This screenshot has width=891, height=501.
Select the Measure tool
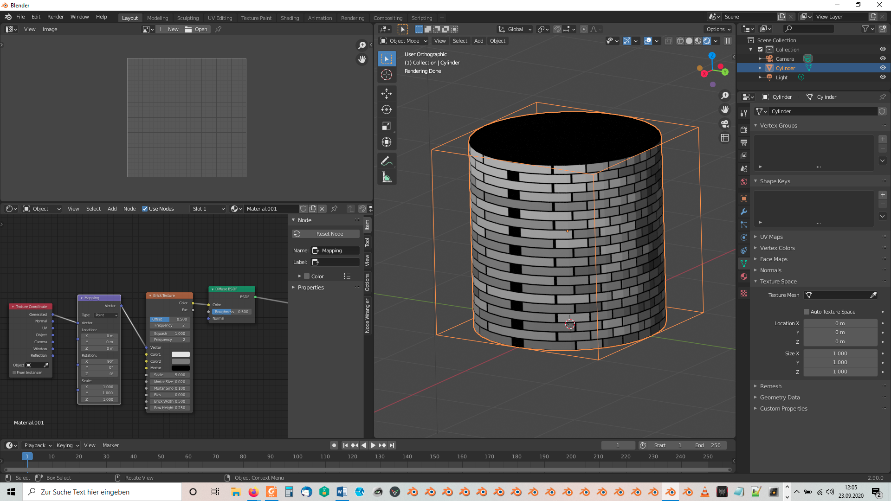pos(387,177)
